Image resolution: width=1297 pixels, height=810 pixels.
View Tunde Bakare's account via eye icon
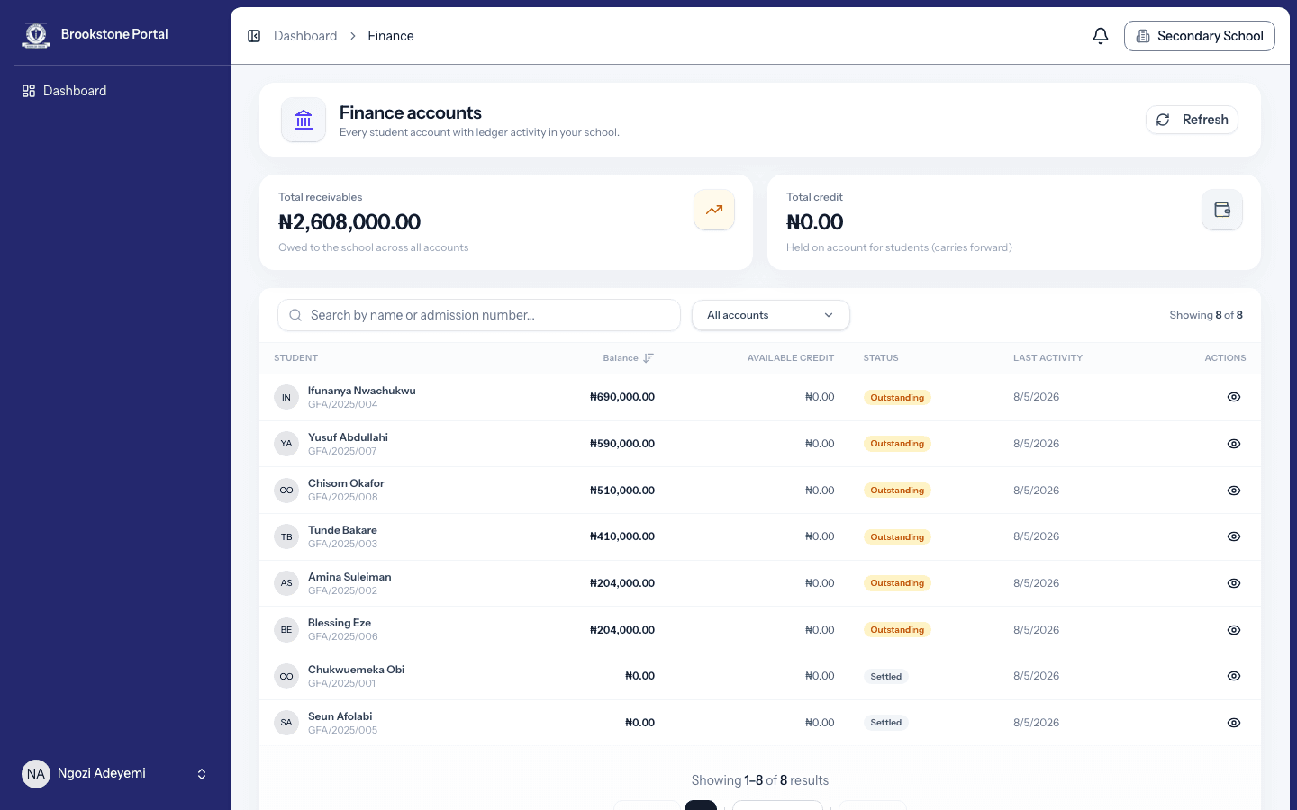[1234, 536]
